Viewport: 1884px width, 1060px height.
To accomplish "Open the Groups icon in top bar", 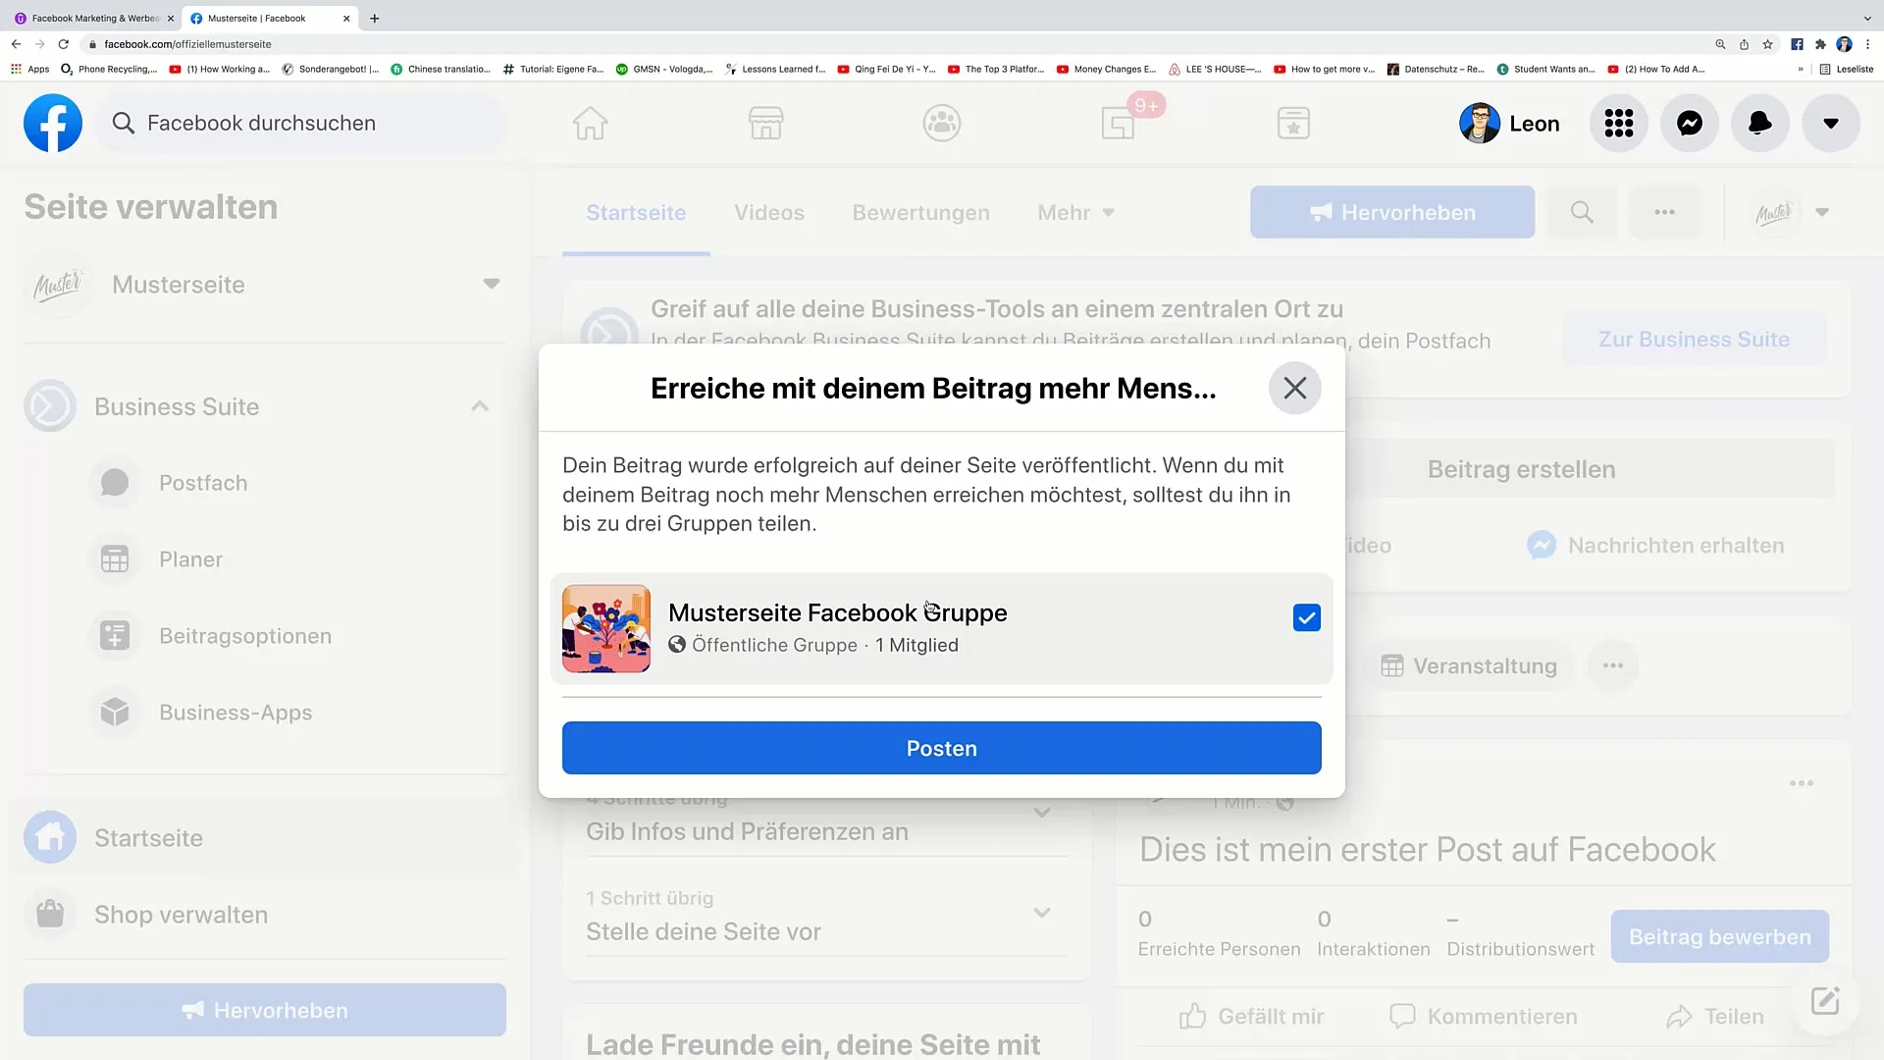I will pos(942,124).
